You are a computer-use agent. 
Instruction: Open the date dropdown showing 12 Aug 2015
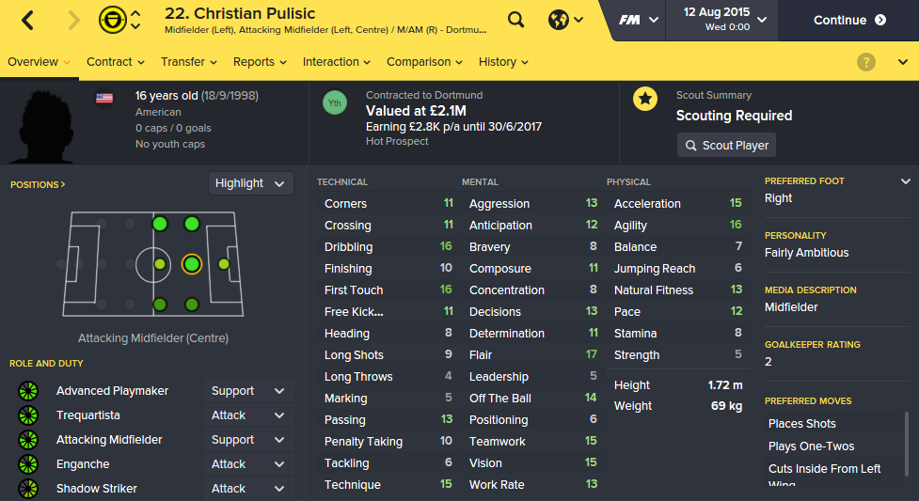(725, 20)
